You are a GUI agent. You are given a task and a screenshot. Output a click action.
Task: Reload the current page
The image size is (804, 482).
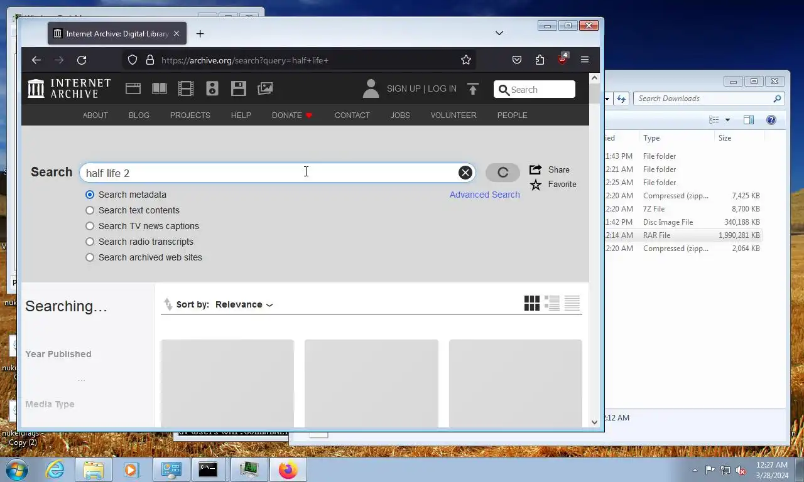point(82,60)
